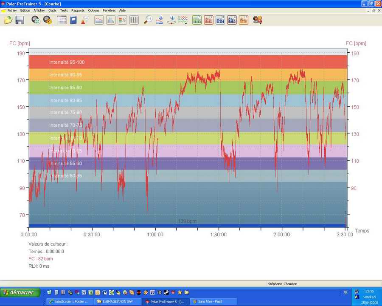Click the 1:30:00 mark on time axis
The image size is (382, 306).
point(218,235)
